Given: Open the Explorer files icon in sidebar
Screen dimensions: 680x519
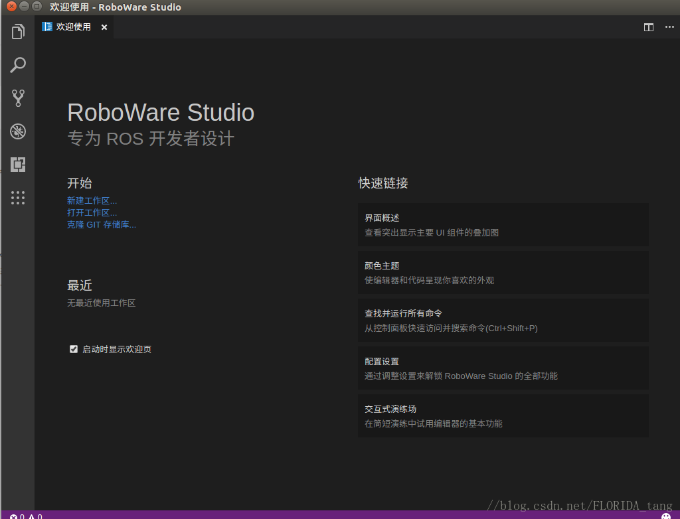Looking at the screenshot, I should pyautogui.click(x=18, y=32).
